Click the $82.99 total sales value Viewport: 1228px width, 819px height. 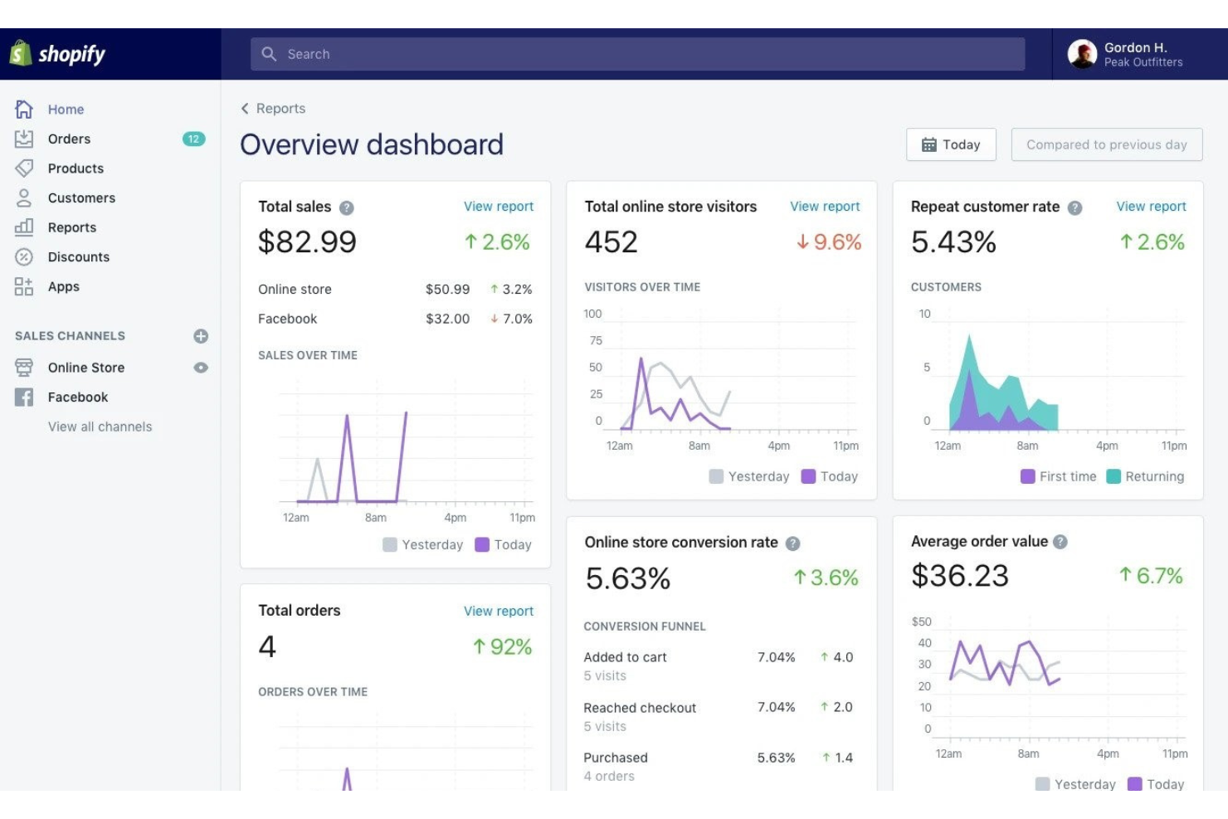coord(307,242)
